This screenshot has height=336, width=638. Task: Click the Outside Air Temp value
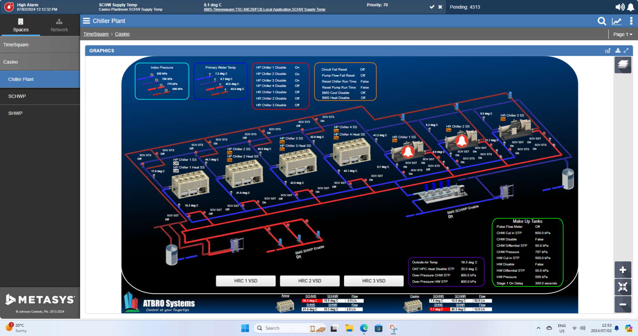point(469,263)
